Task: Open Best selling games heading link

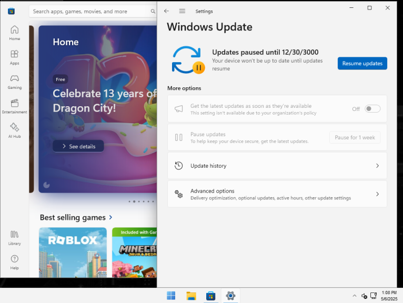Action: point(73,217)
